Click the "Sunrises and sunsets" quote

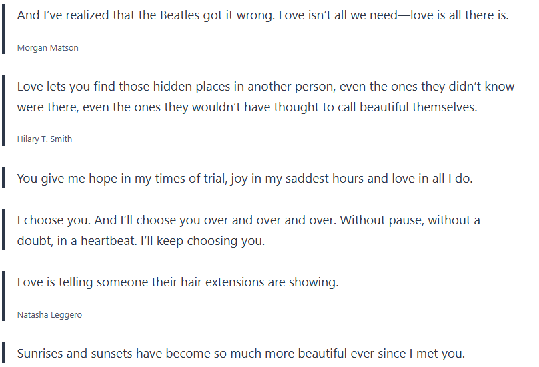(241, 353)
